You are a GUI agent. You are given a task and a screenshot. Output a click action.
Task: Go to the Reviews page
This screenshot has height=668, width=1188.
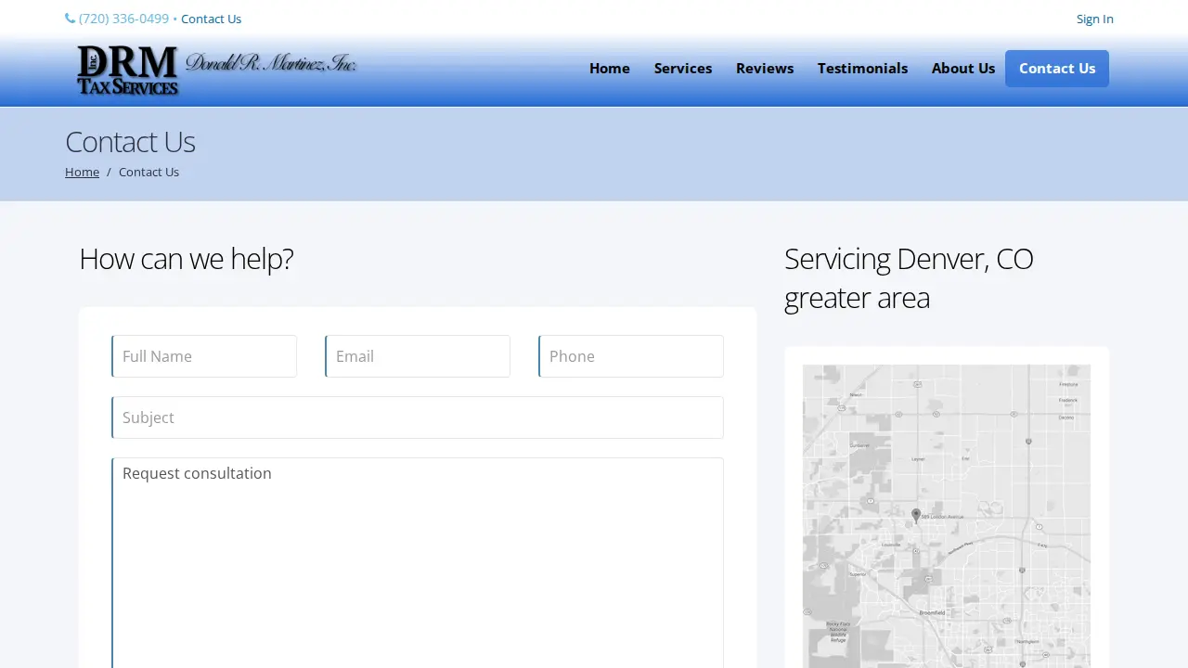(765, 69)
